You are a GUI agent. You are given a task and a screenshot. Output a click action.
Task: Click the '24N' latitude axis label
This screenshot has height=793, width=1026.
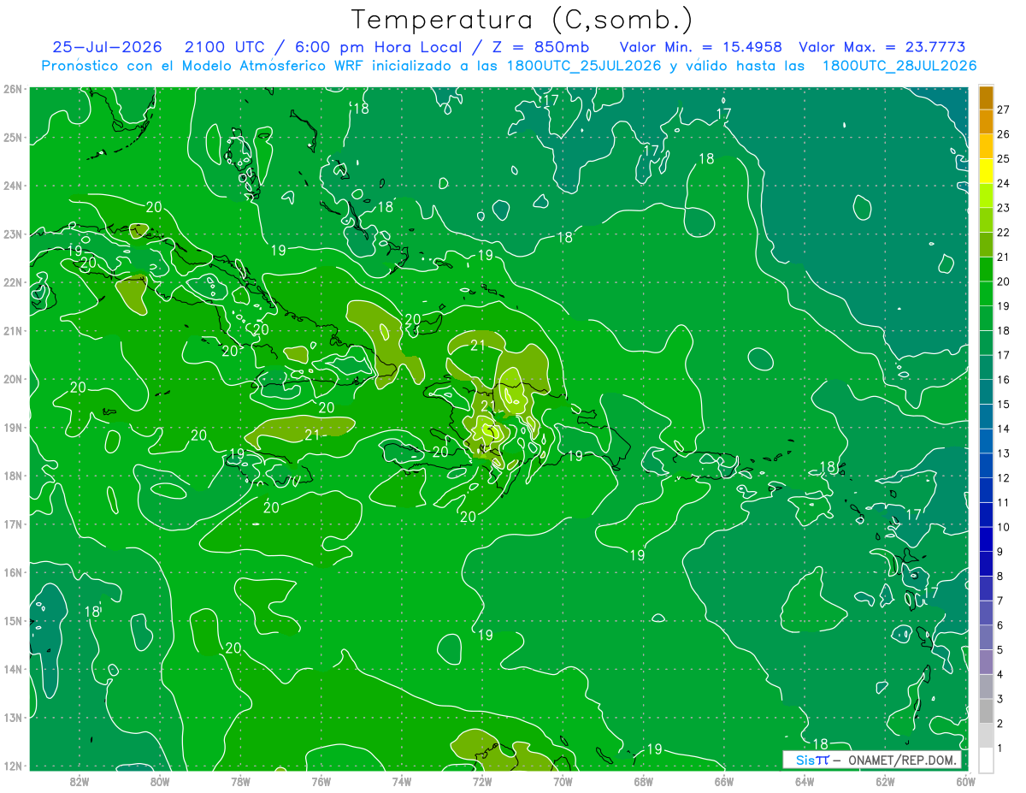click(x=12, y=186)
